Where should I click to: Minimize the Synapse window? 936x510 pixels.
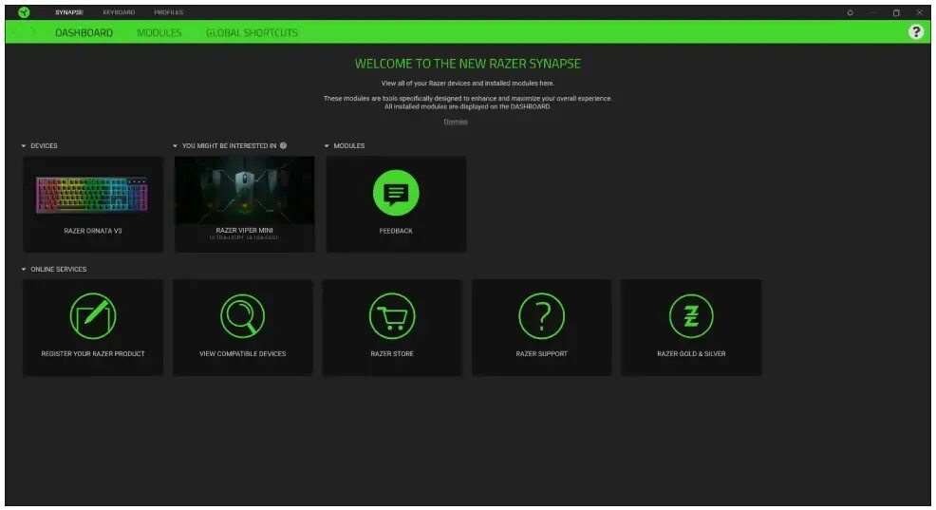pos(873,12)
